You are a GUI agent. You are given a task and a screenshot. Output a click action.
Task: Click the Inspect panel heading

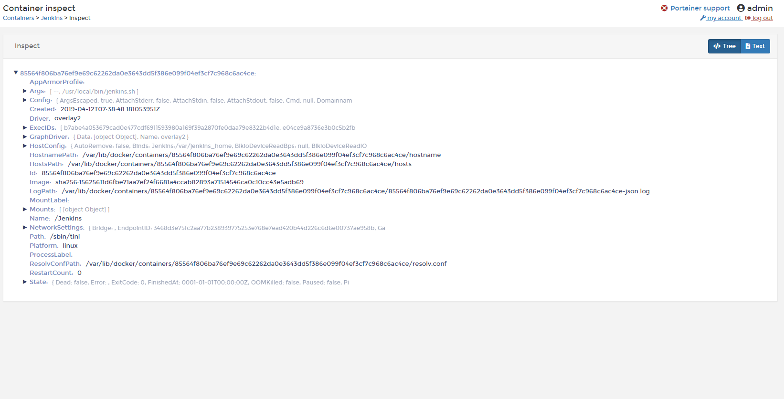(x=27, y=46)
